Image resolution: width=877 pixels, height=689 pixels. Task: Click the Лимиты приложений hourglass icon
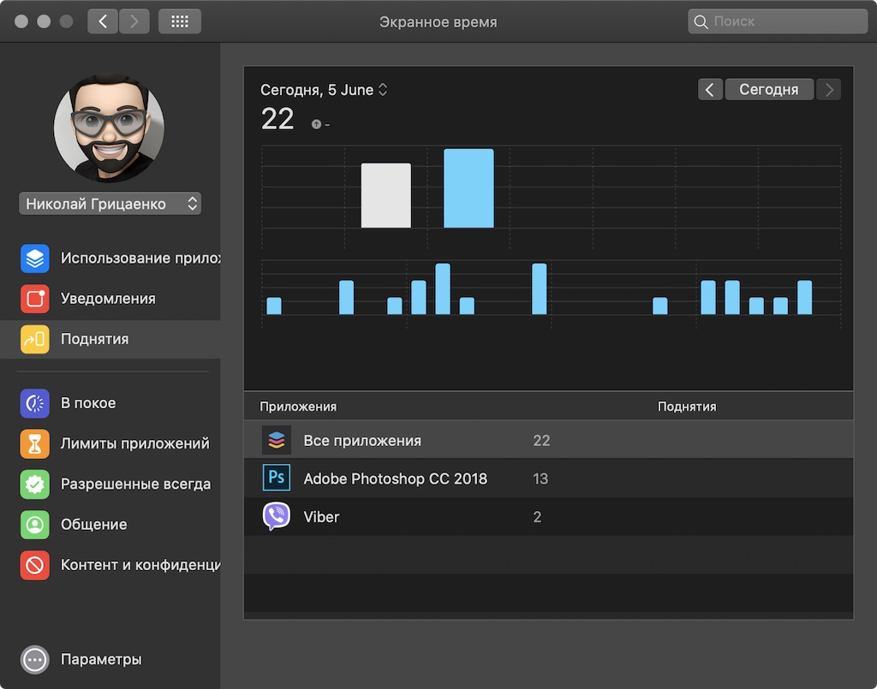(34, 443)
